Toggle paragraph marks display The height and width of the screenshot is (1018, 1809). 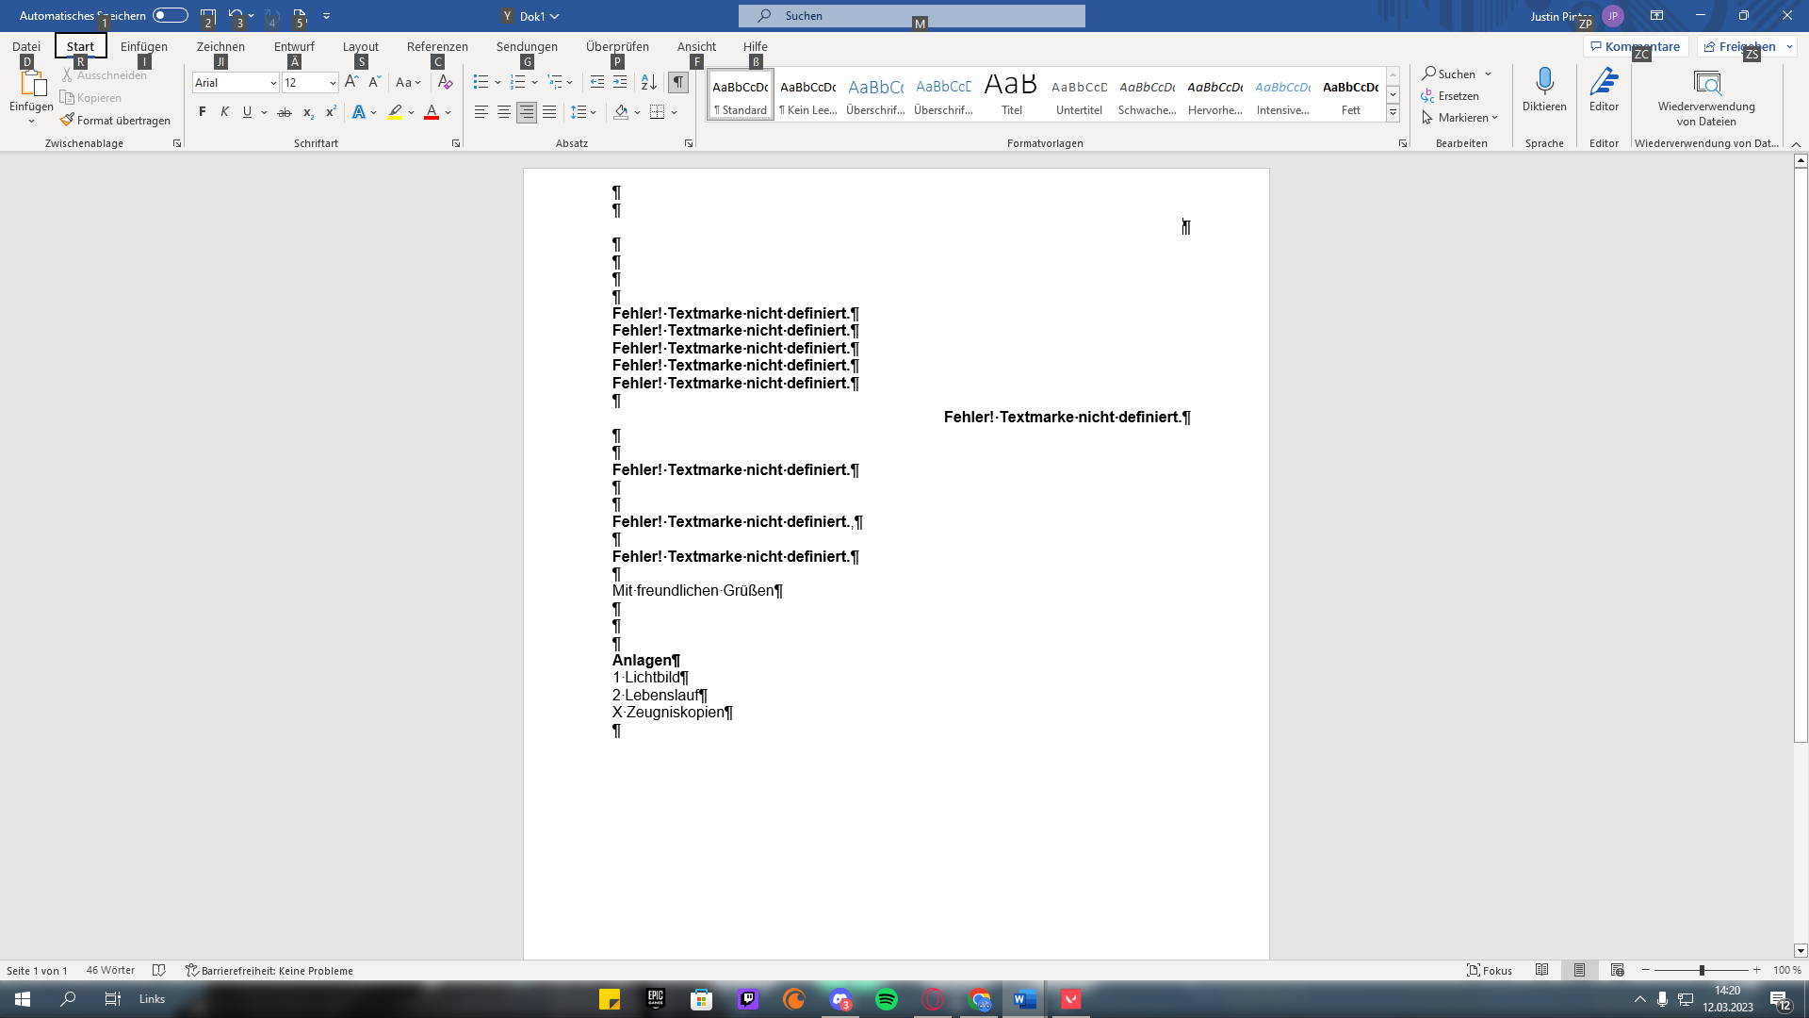(677, 83)
